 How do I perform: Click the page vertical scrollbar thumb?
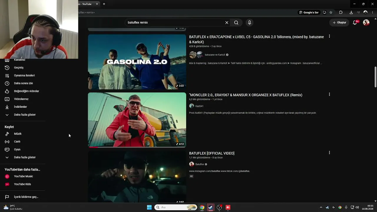tap(376, 77)
